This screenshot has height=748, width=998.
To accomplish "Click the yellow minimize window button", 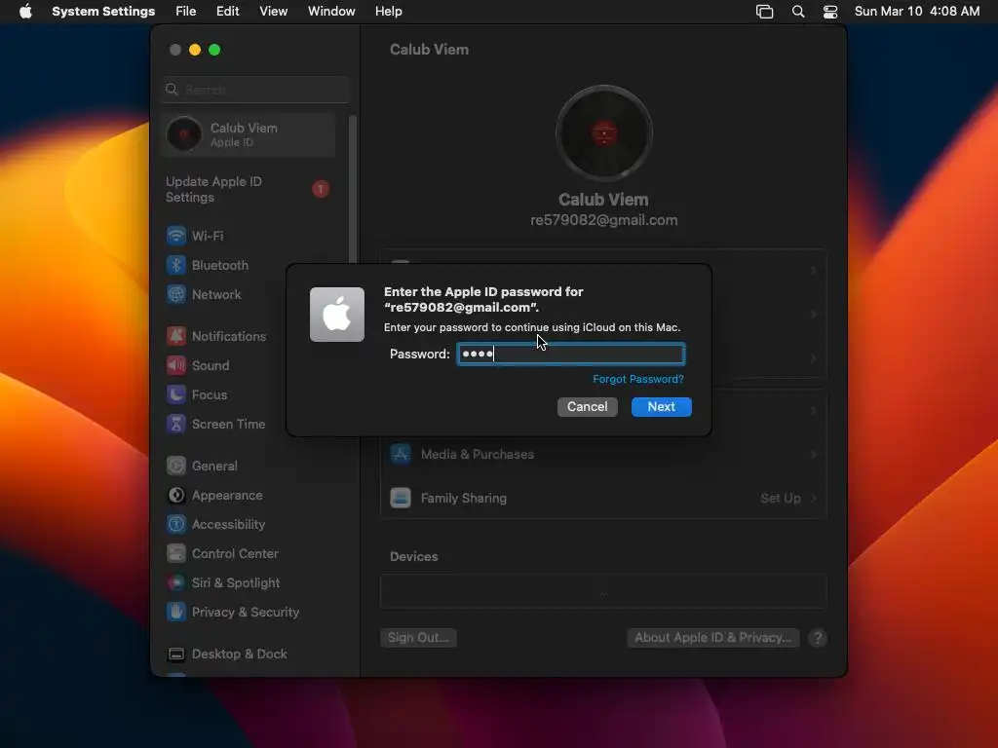I will tap(195, 50).
